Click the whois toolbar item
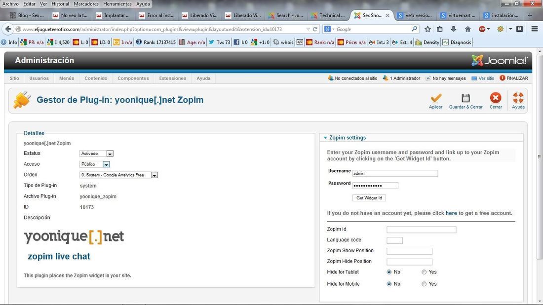Viewport: 543px width, 305px height. (283, 42)
